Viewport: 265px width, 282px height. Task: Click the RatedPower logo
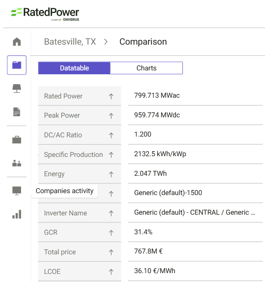45,13
